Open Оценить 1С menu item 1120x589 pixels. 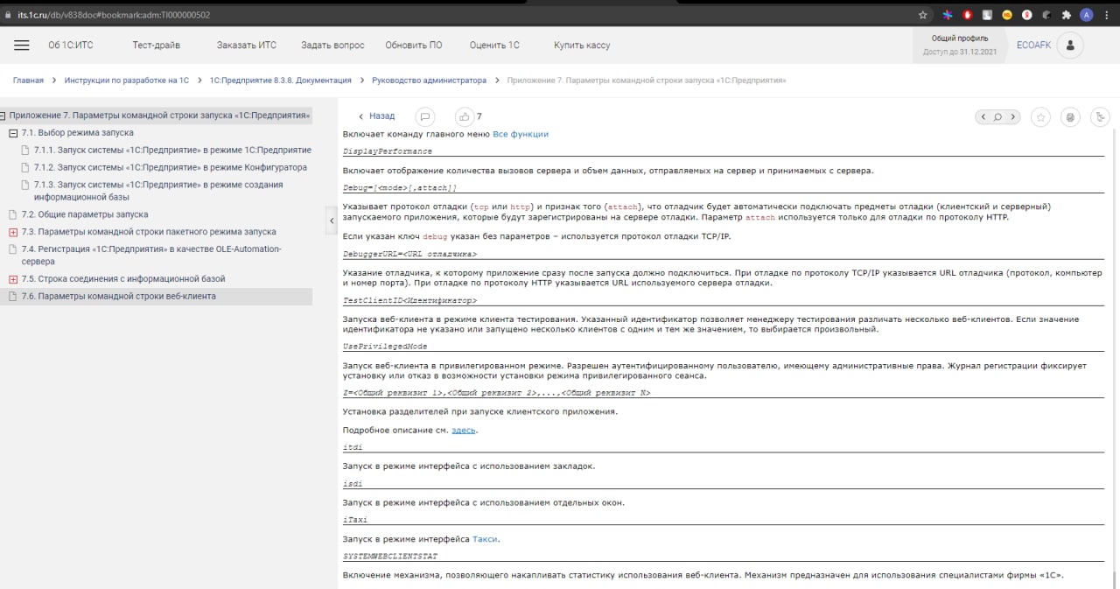(x=494, y=46)
